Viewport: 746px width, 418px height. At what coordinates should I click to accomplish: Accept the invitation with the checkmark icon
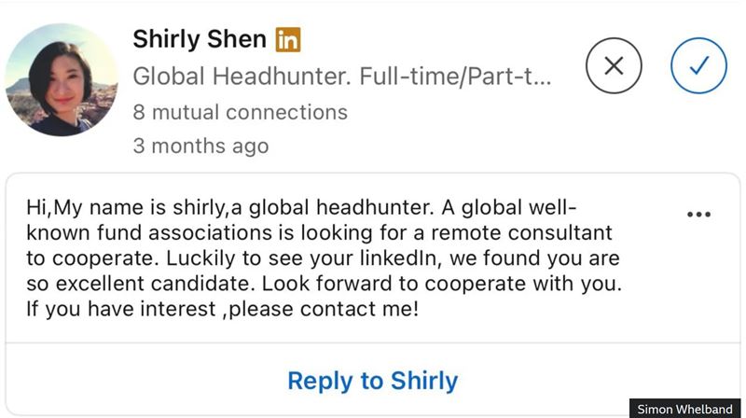coord(698,65)
